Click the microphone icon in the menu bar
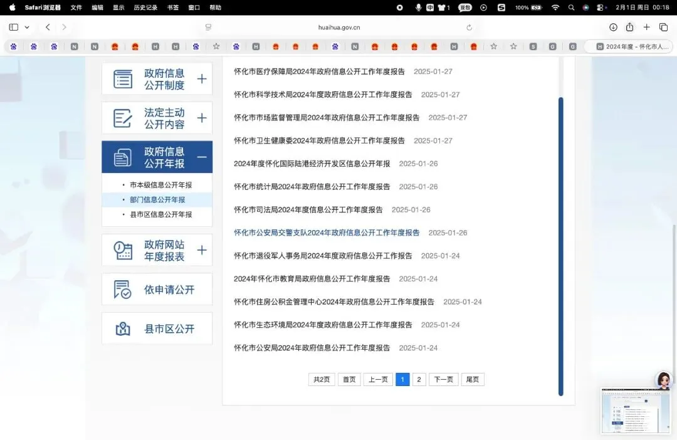The height and width of the screenshot is (440, 677). pos(418,8)
